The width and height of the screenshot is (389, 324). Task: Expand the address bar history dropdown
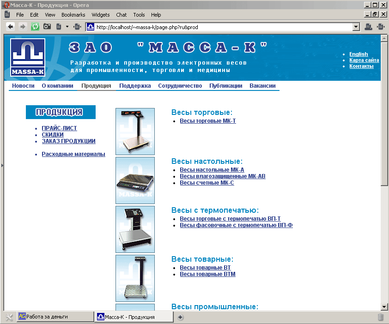click(356, 27)
